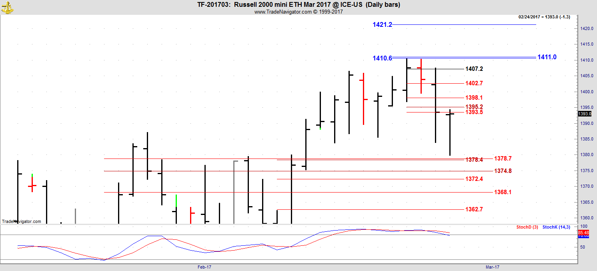Click the red 1398.1 level label
Screen dimensions: 597x271
pos(474,98)
